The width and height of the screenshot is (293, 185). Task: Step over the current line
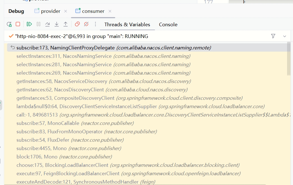pyautogui.click(x=47, y=24)
